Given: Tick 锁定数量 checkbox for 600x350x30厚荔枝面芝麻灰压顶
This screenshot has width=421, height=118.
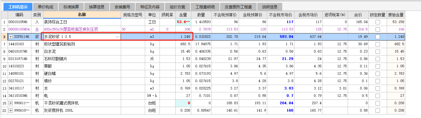Looking at the screenshot, I should (x=378, y=29).
